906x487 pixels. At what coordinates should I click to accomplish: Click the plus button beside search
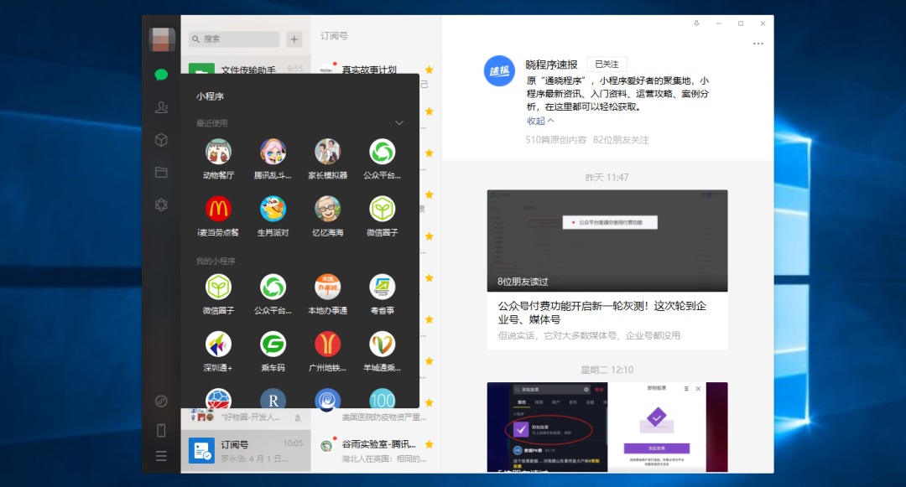pyautogui.click(x=294, y=39)
